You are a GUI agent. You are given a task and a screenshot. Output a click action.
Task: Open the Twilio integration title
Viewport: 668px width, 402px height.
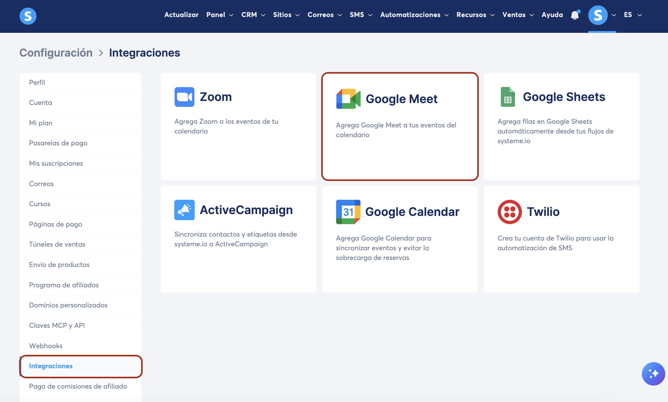pos(543,212)
